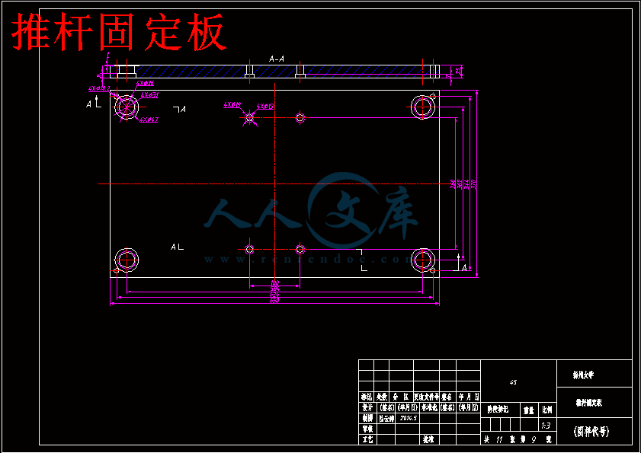641x453 pixels.
Task: Click the 370 vertical dimension text
Action: pos(474,183)
